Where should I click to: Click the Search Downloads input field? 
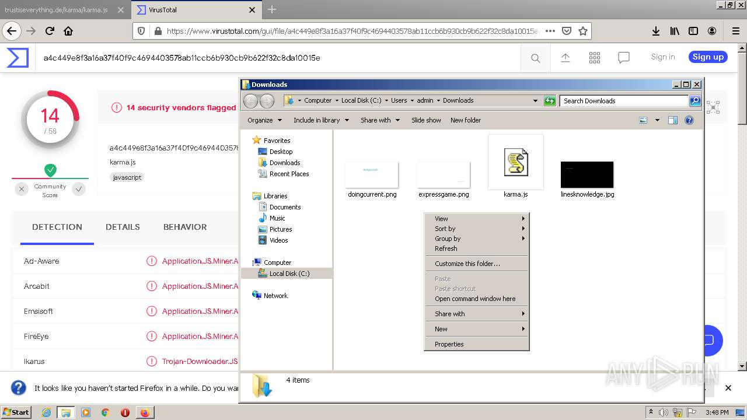(623, 101)
